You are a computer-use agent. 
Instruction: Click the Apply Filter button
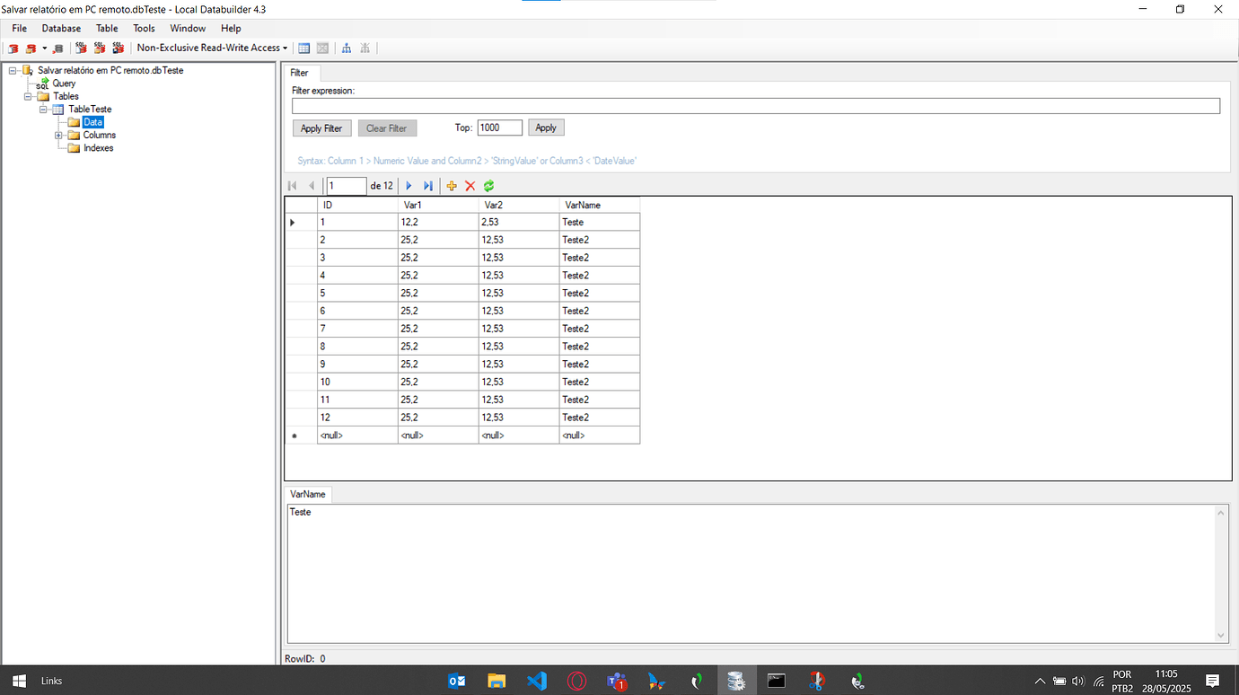(321, 128)
